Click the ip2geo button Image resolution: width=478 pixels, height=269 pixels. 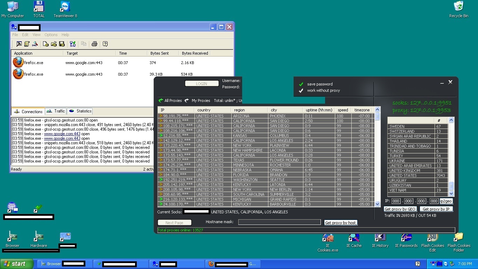point(446,201)
